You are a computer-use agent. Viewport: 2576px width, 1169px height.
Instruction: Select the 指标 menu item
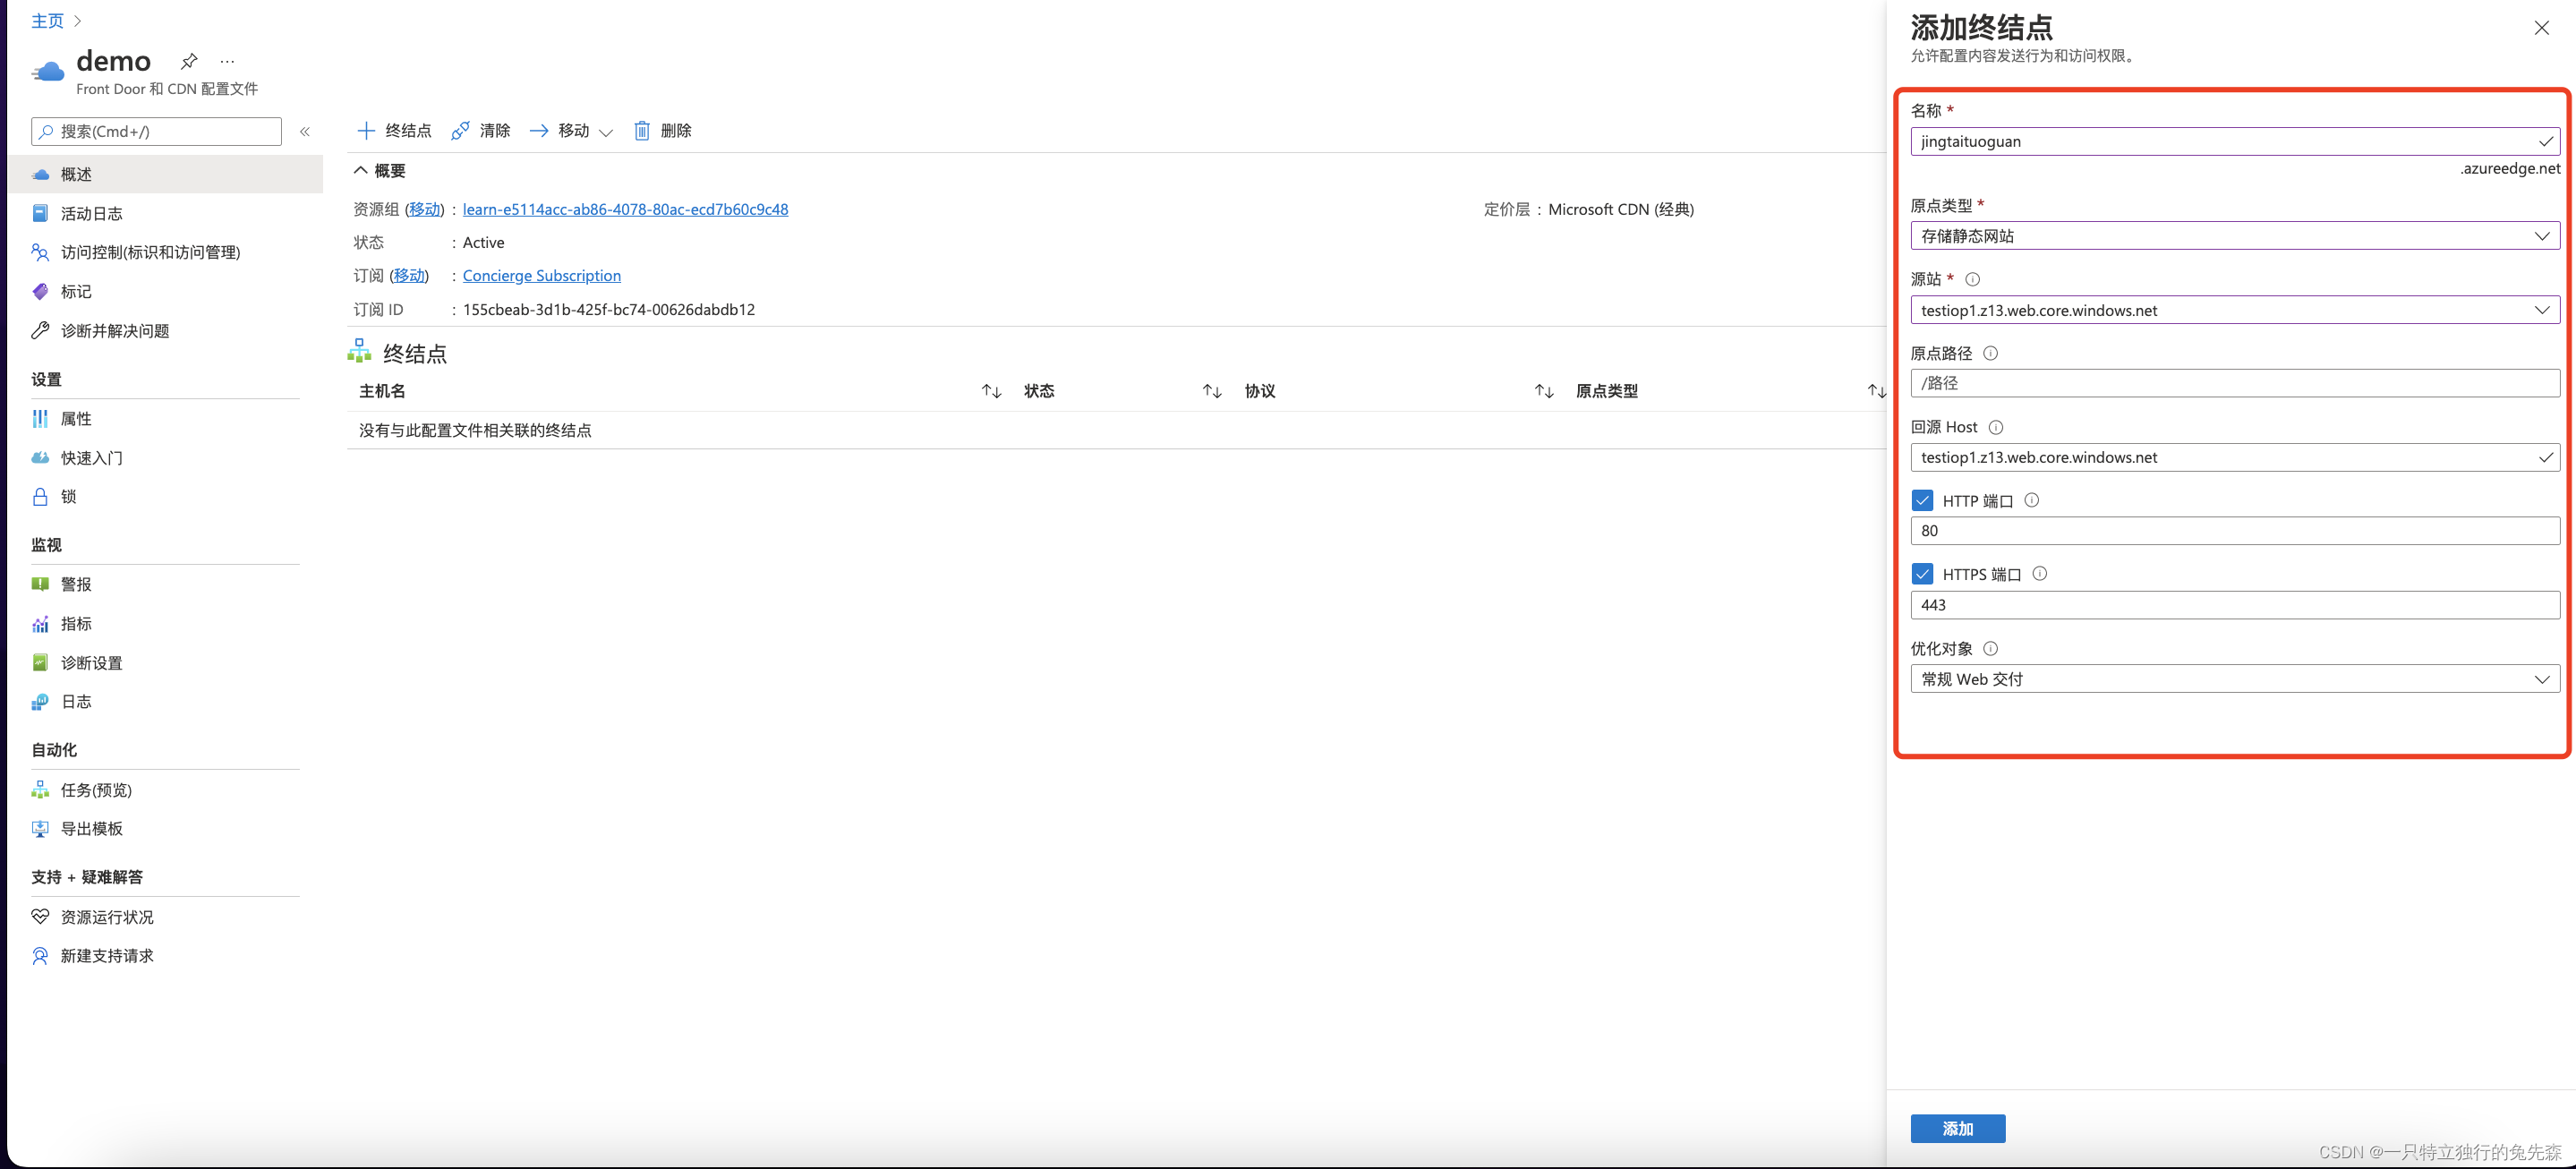[x=76, y=624]
